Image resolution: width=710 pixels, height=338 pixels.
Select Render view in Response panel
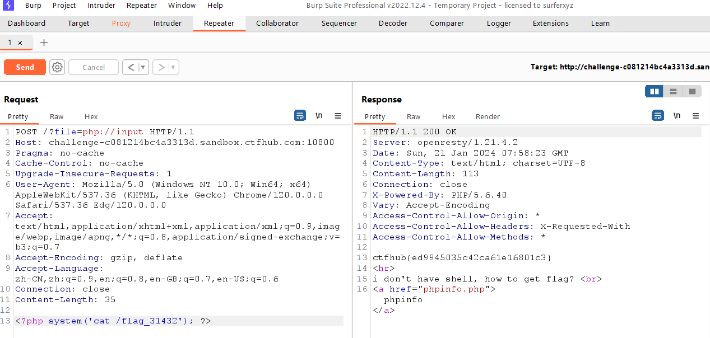pos(488,116)
